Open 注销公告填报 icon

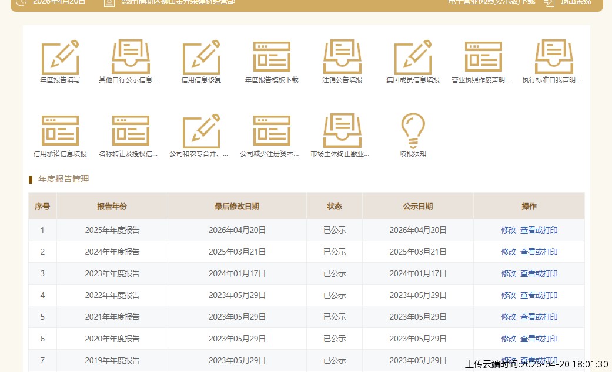[342, 58]
